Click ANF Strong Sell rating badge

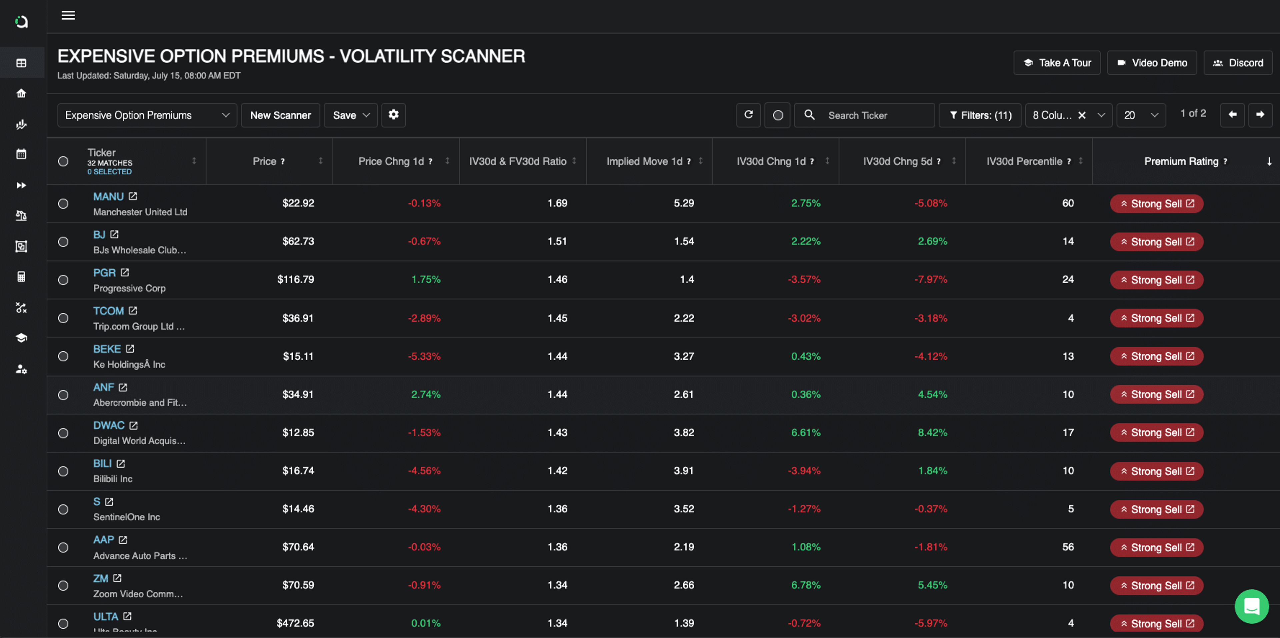click(x=1156, y=394)
